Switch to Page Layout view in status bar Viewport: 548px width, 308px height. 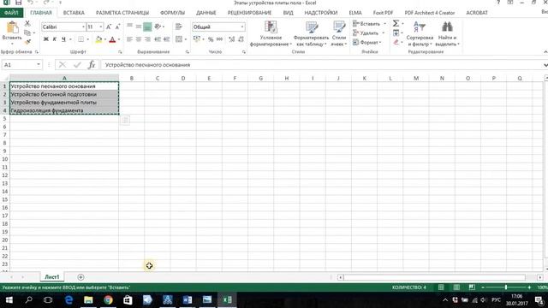(x=456, y=287)
